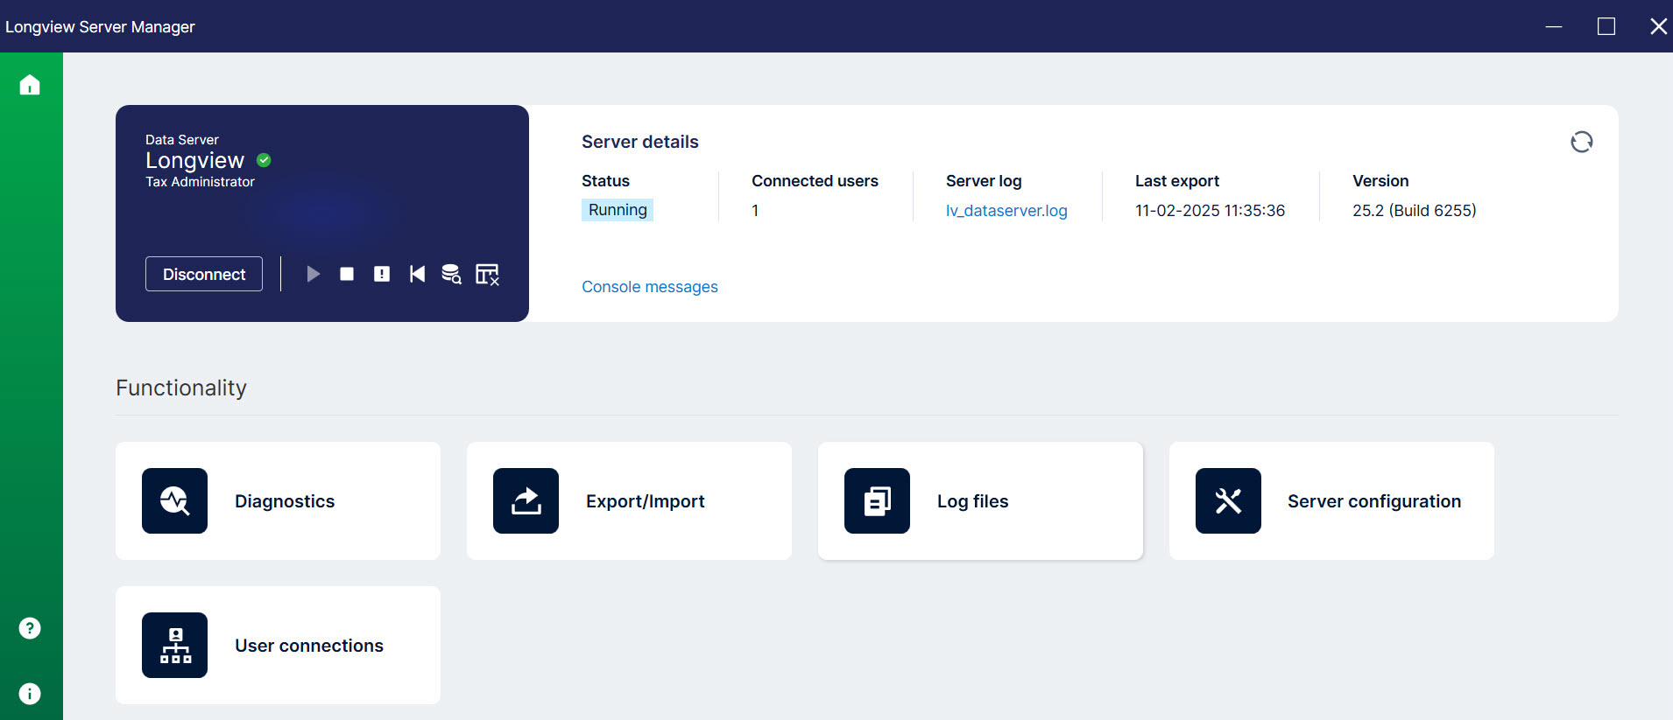This screenshot has height=720, width=1673.
Task: Open the info icon in sidebar
Action: point(30,694)
